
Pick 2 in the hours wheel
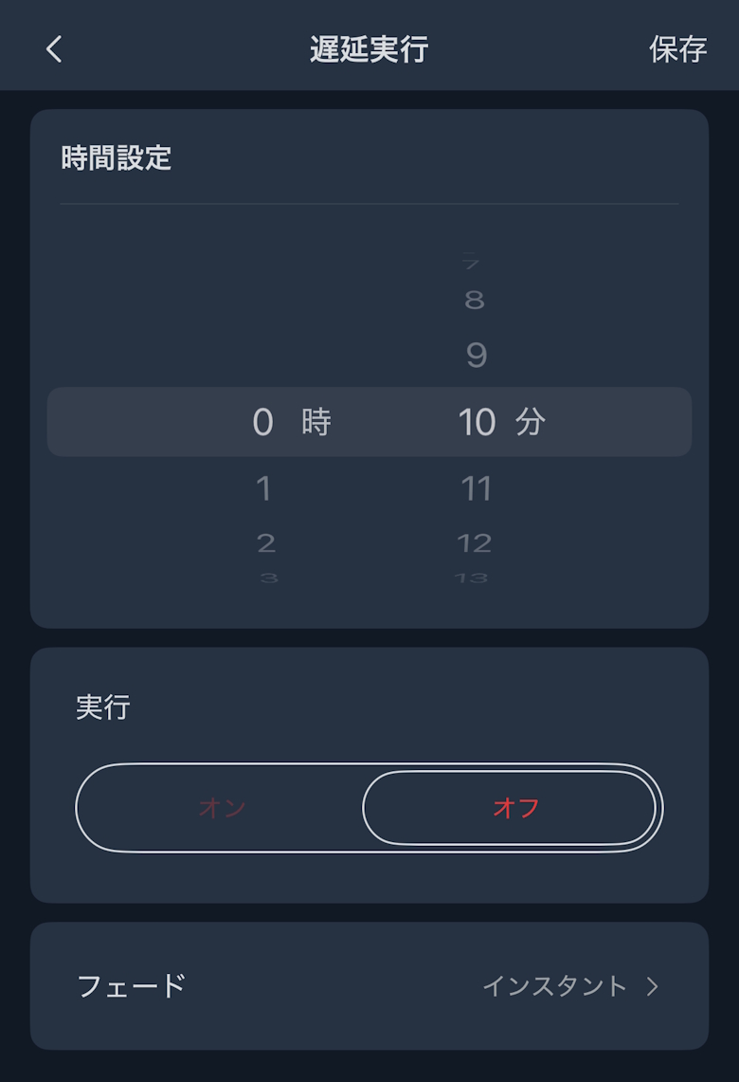(265, 543)
